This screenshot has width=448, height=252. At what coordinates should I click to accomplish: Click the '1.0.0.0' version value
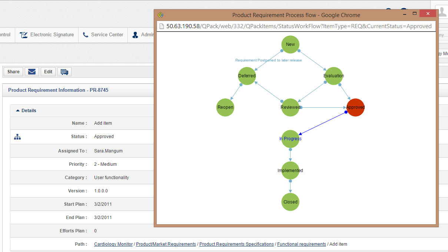point(101,191)
